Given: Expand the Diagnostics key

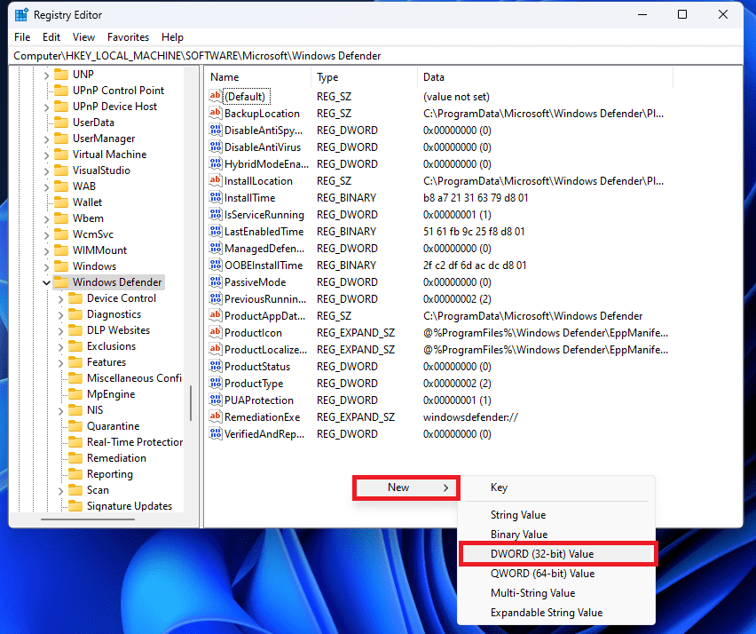Looking at the screenshot, I should coord(60,314).
